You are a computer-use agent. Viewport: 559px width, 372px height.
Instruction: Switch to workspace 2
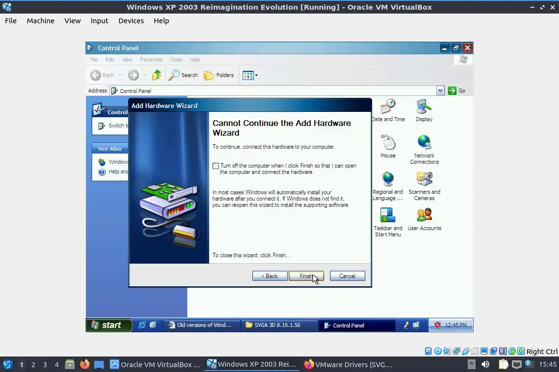(33, 365)
